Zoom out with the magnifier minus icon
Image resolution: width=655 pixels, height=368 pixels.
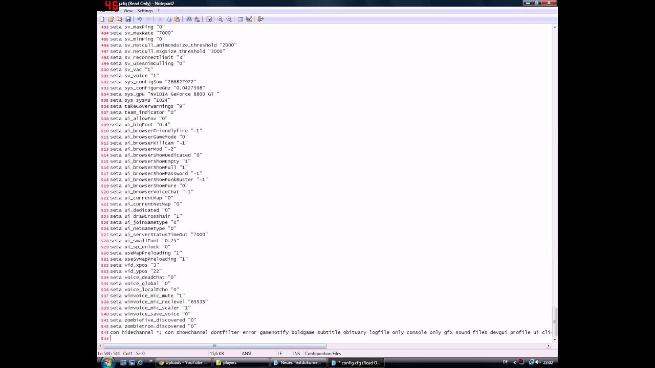click(229, 19)
